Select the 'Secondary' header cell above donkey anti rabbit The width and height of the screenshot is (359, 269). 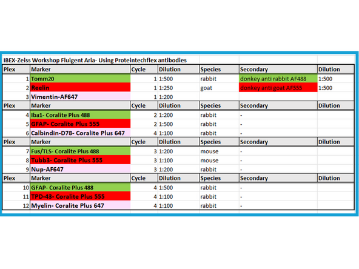[278, 69]
